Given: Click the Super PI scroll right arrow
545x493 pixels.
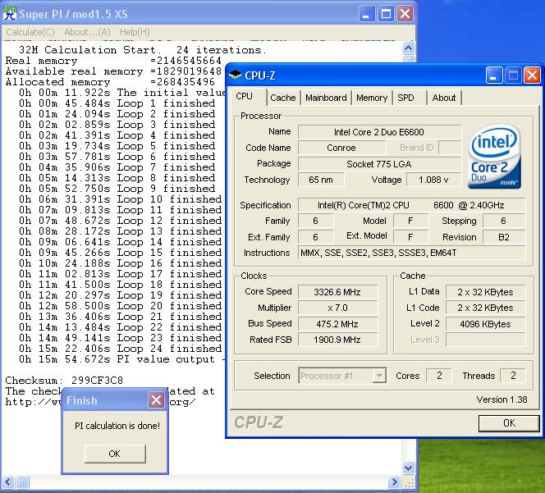Looking at the screenshot, I should click(395, 482).
